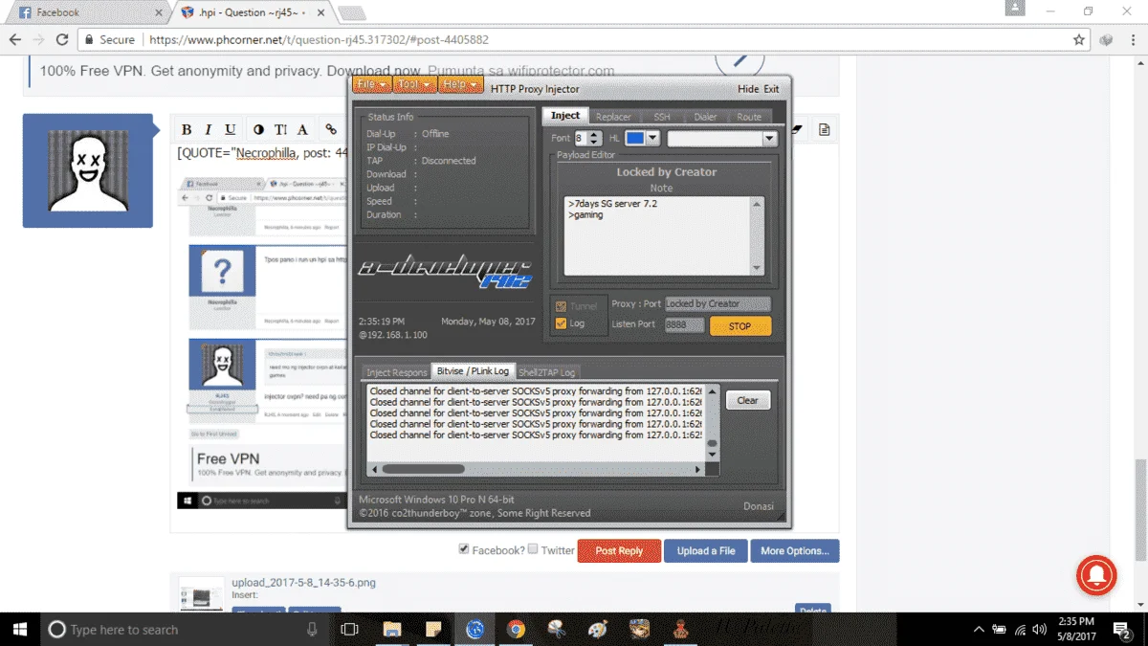
Task: Click the More Options... button
Action: point(795,551)
